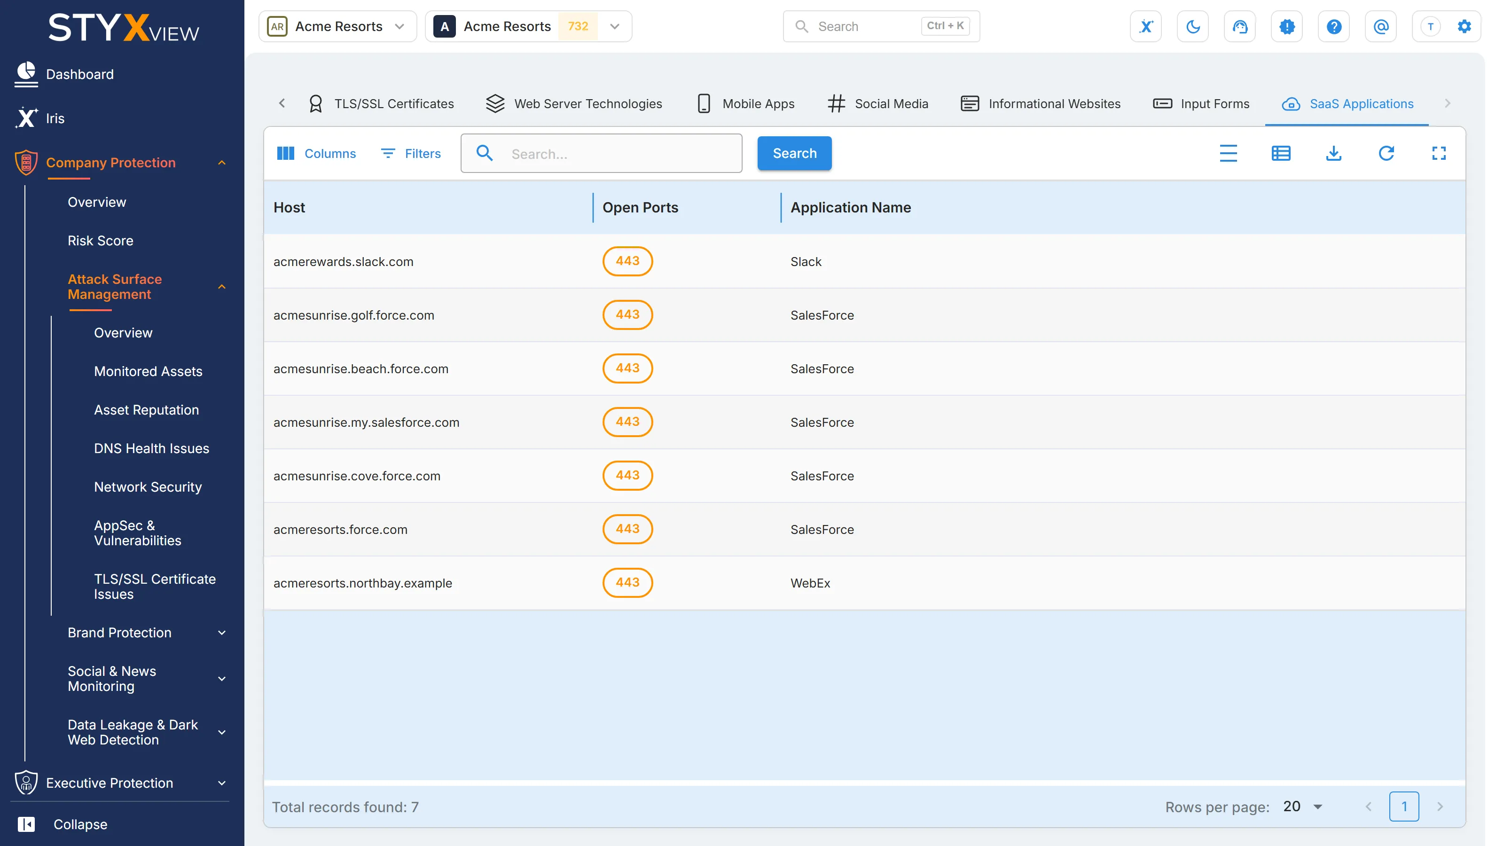The image size is (1504, 846).
Task: Collapse the Company Protection section
Action: pos(222,163)
